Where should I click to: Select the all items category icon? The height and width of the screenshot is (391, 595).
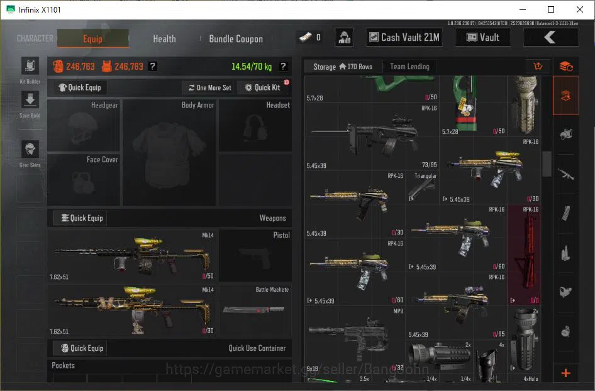tap(566, 96)
